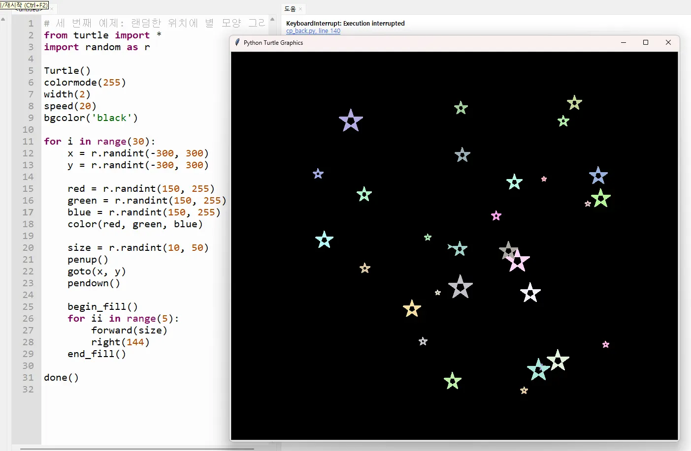Click the line 'from turtle import *'
The height and width of the screenshot is (451, 691).
pos(102,35)
